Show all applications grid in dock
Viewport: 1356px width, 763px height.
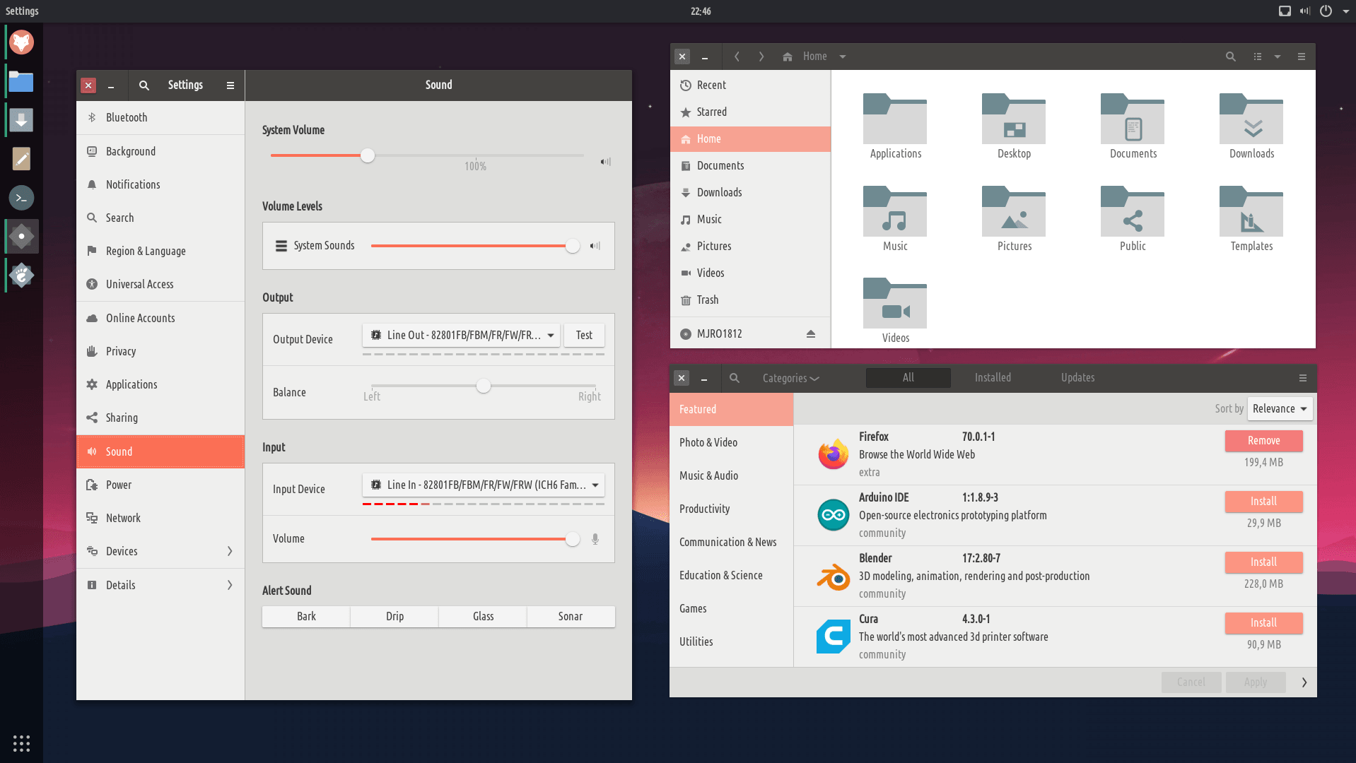pyautogui.click(x=21, y=743)
